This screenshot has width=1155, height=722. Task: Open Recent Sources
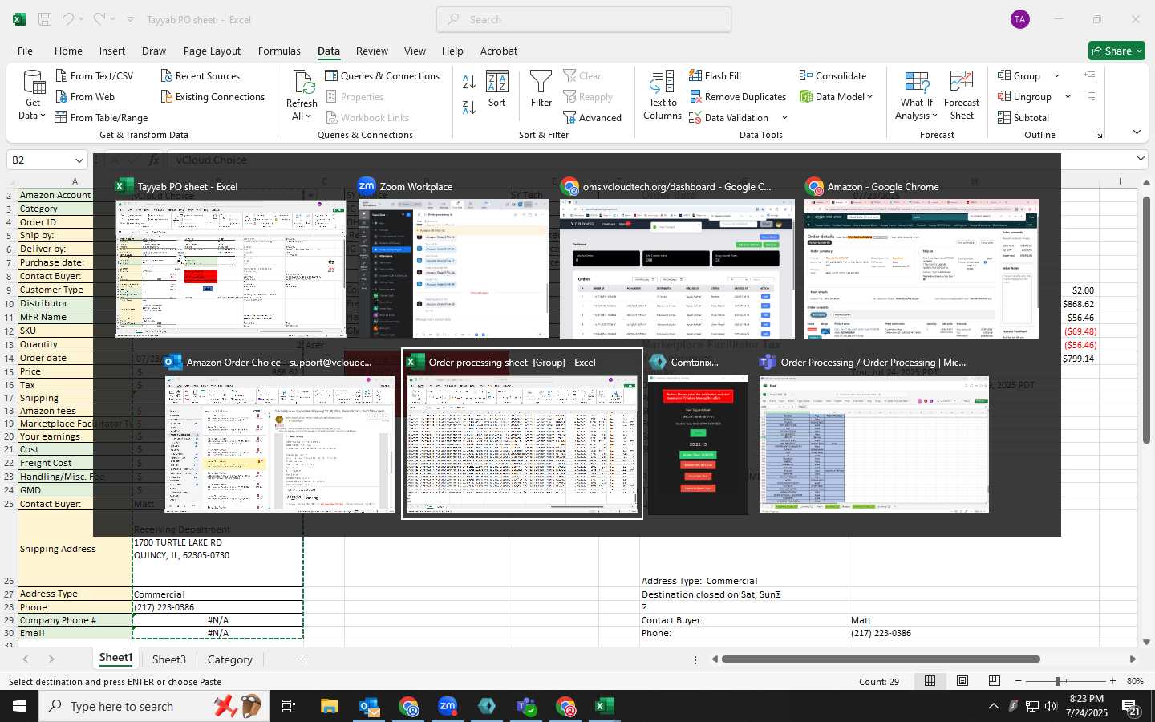point(200,76)
